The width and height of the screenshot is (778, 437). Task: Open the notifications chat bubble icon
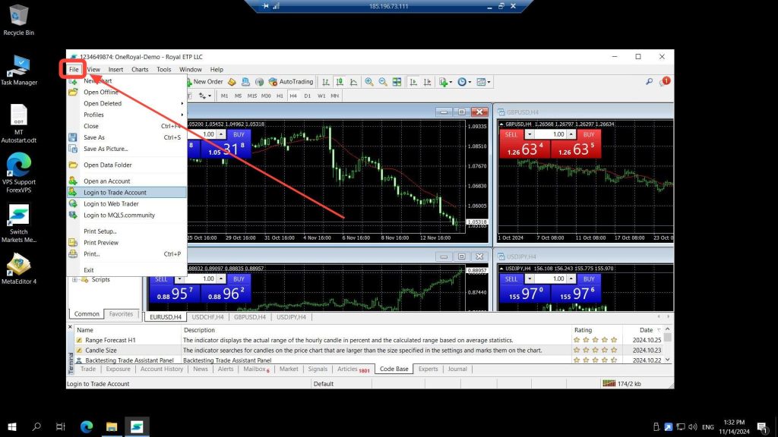pos(664,81)
